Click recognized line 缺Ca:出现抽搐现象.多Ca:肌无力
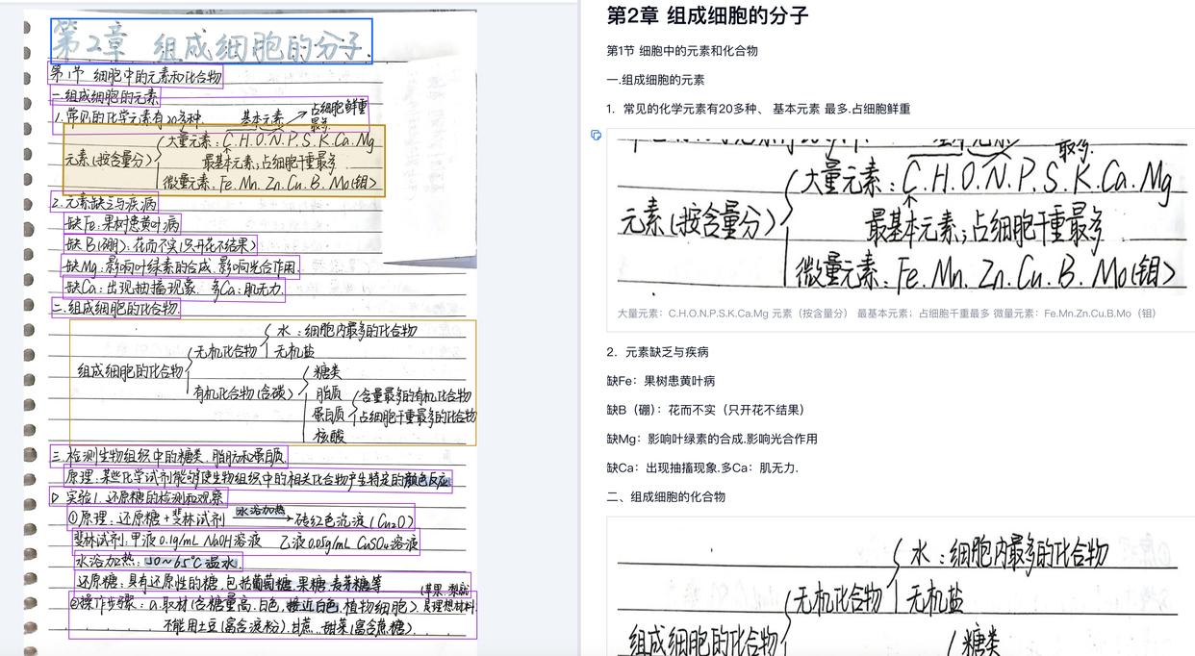 click(x=702, y=467)
